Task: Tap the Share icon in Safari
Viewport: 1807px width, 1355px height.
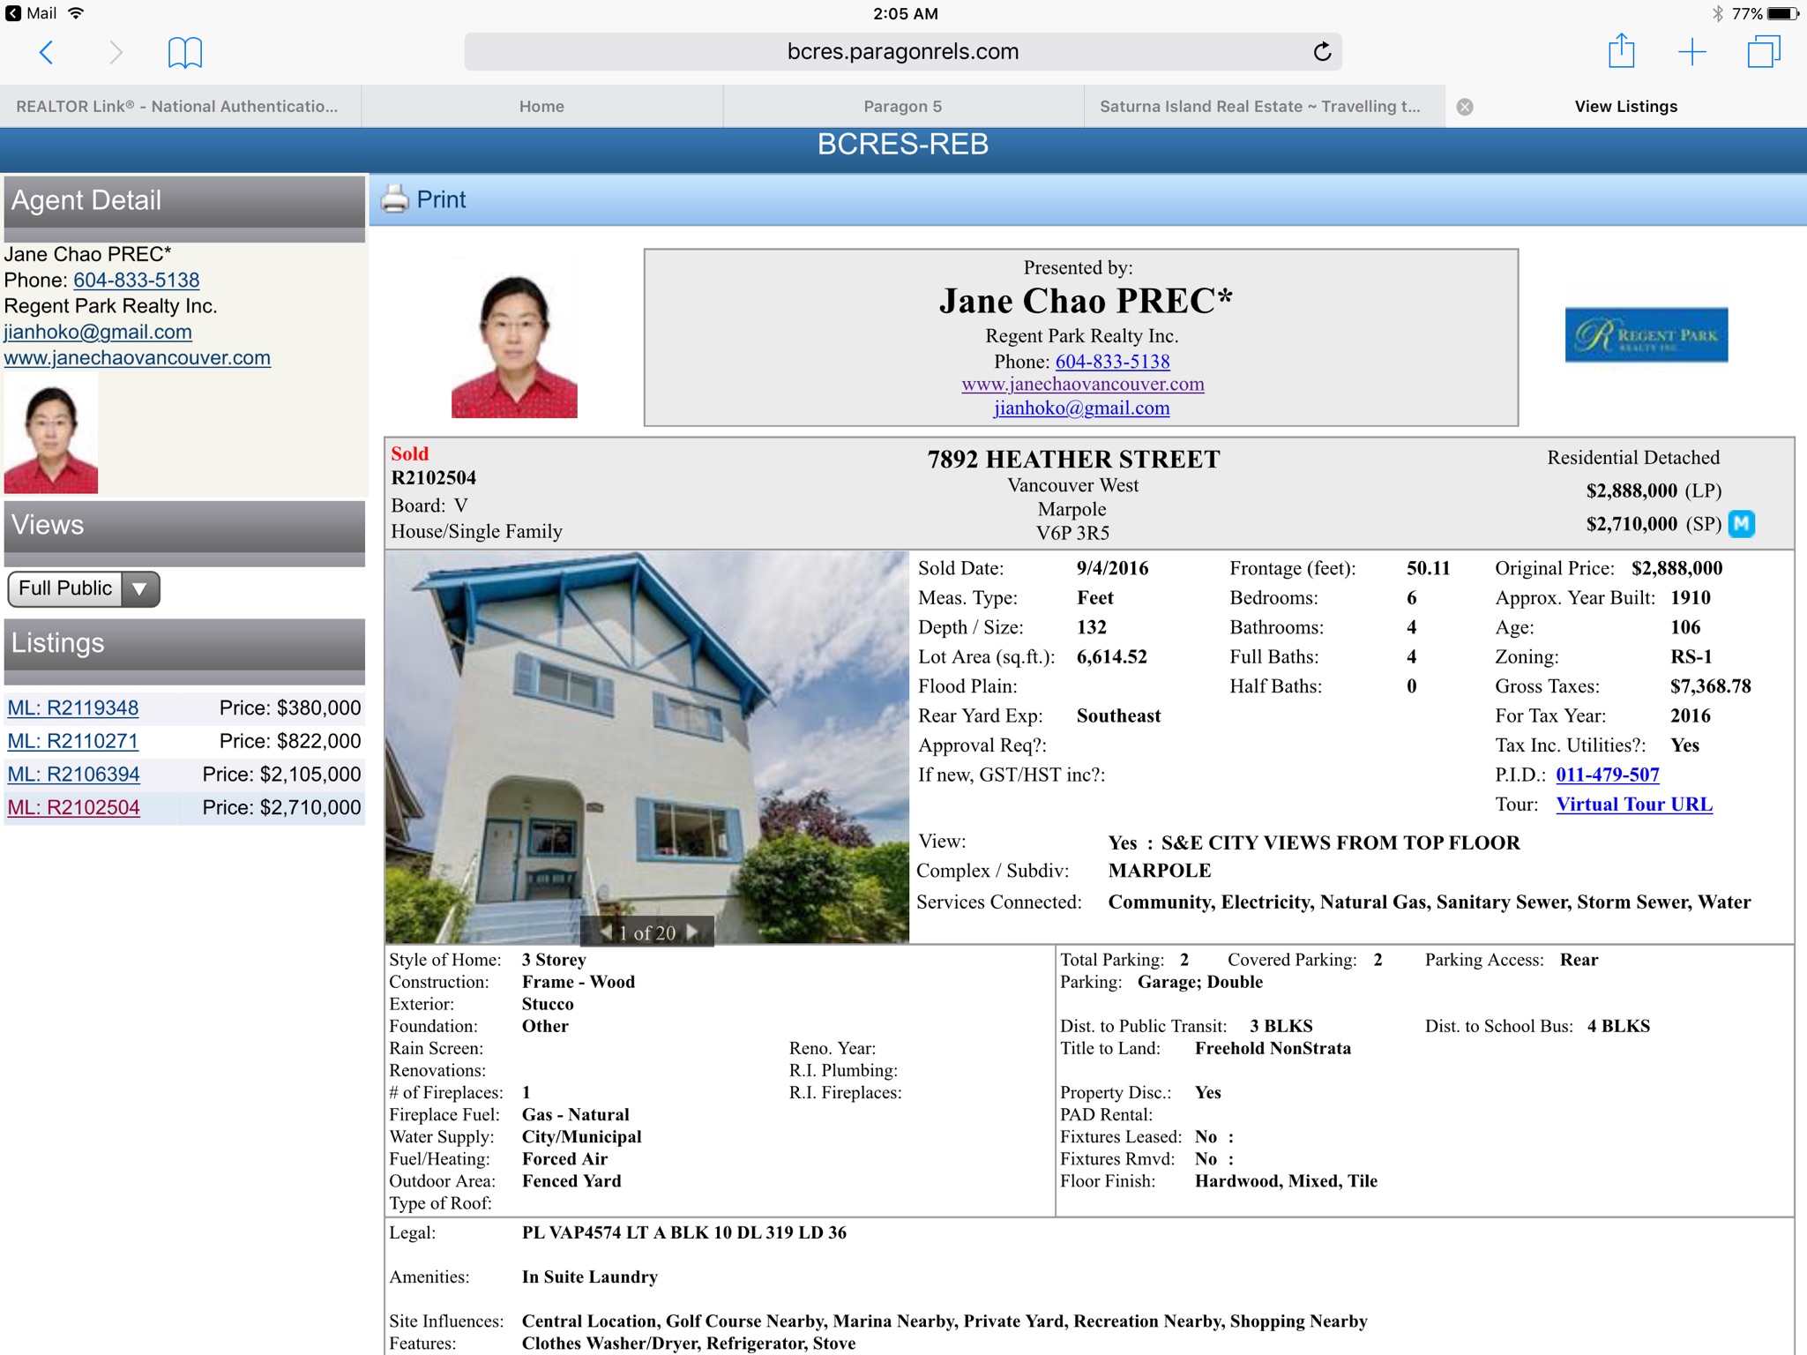Action: 1621,51
